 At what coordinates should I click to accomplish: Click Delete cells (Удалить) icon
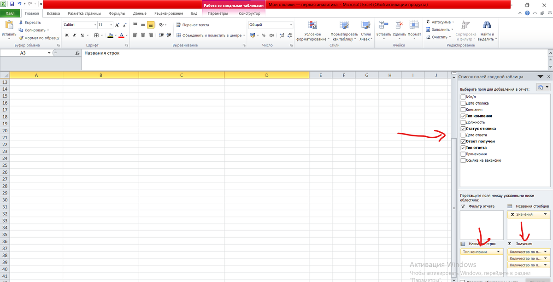click(x=399, y=26)
